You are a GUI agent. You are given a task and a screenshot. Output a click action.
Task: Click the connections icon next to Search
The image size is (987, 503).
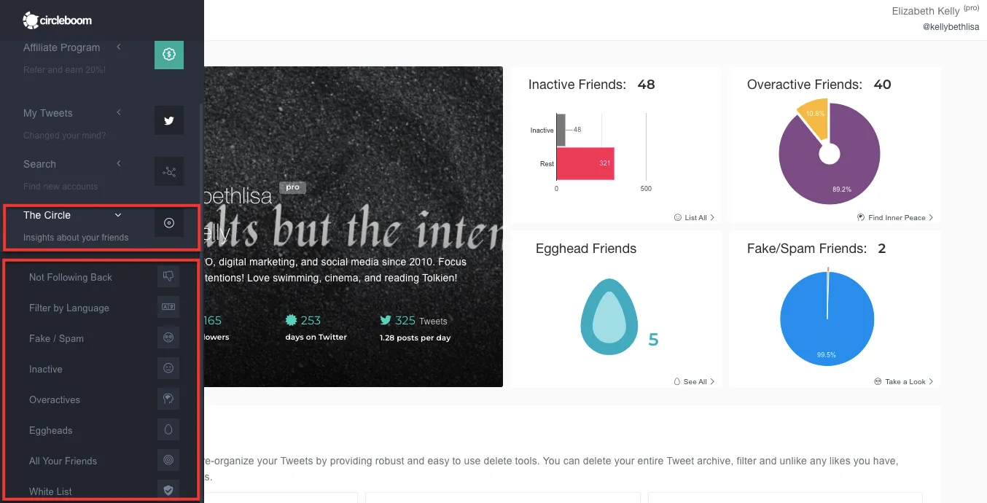tap(168, 171)
